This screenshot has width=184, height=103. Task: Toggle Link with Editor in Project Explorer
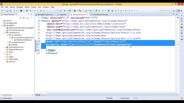[24, 18]
